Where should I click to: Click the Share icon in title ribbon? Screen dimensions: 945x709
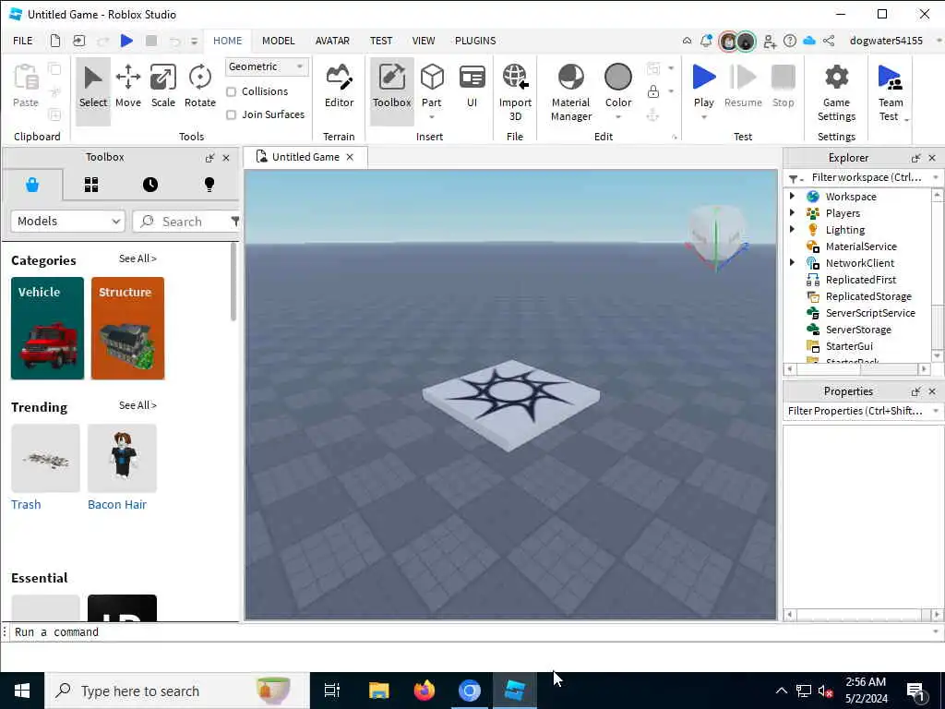coord(829,41)
